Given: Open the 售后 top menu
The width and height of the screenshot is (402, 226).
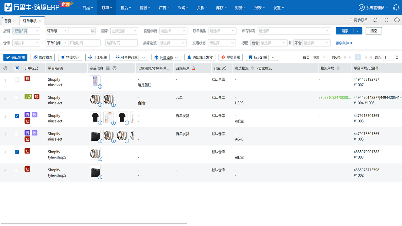Looking at the screenshot, I should point(126,8).
